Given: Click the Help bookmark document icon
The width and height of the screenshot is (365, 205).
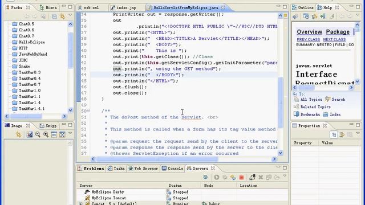Looking at the screenshot, I should (x=314, y=17).
